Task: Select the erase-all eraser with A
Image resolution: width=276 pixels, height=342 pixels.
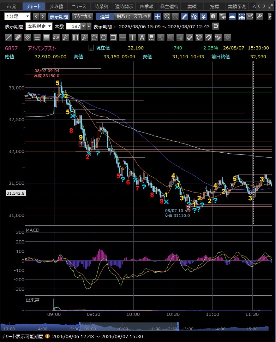Action: pyautogui.click(x=199, y=37)
